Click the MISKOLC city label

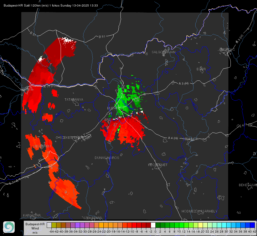click(x=228, y=49)
